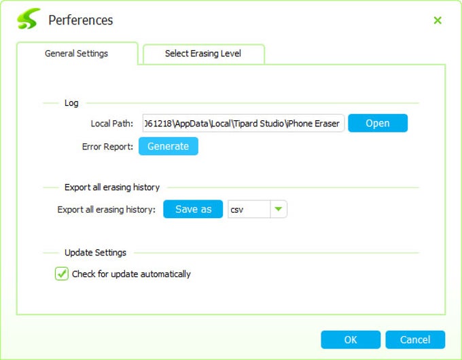Open the Select Erasing Level tab
The height and width of the screenshot is (360, 462).
(x=202, y=54)
